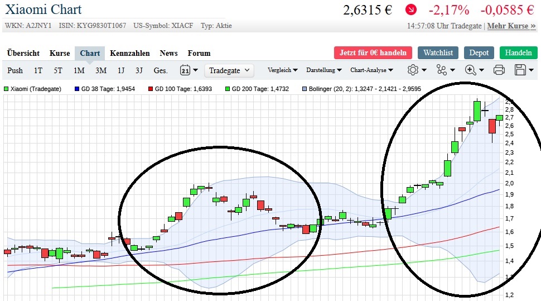Click the price '2,6315 €'
The height and width of the screenshot is (301, 541).
point(368,10)
